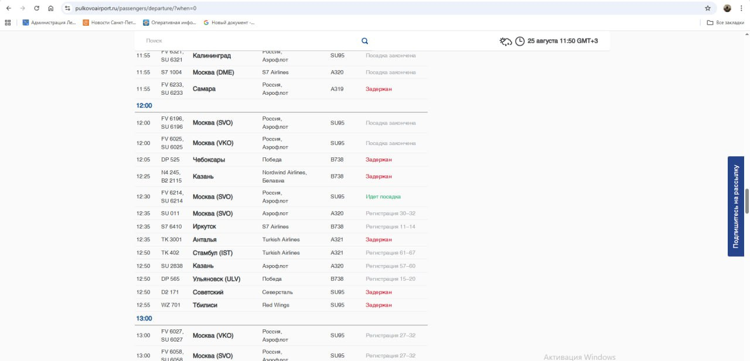Image resolution: width=750 pixels, height=361 pixels.
Task: Click the weather cloud icon
Action: tap(505, 41)
